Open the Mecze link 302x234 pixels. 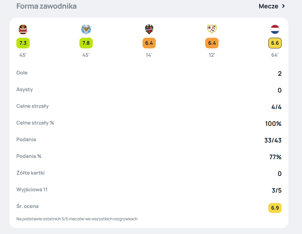[x=269, y=6]
